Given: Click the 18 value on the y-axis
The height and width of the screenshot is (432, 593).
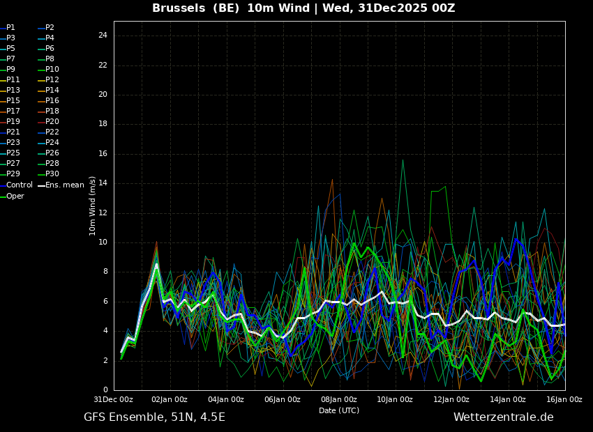Looking at the screenshot, I should point(103,124).
